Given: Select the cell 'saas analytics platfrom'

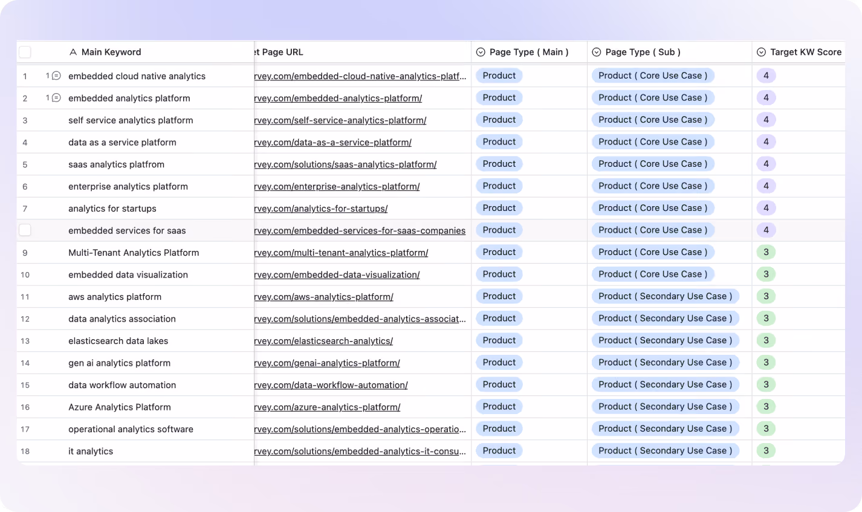Looking at the screenshot, I should coord(116,164).
